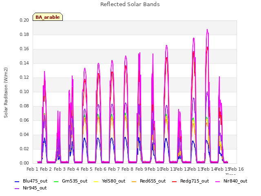Click the 0.14 y-axis tick label
261x196 pixels.
(24, 63)
